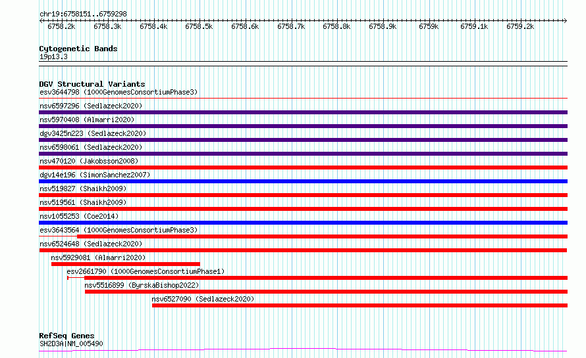586x358 pixels.
Task: Open variant nsv6598061 (Sedlazeck2020) label
Action: [91, 147]
